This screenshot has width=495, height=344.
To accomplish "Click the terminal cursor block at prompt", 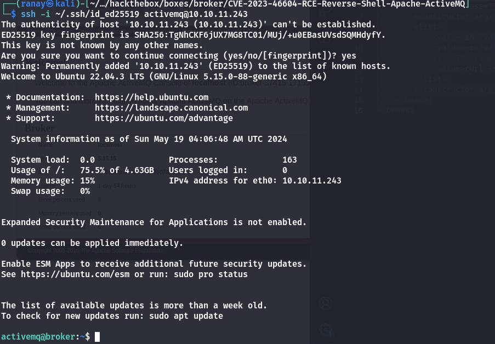I will pos(97,337).
